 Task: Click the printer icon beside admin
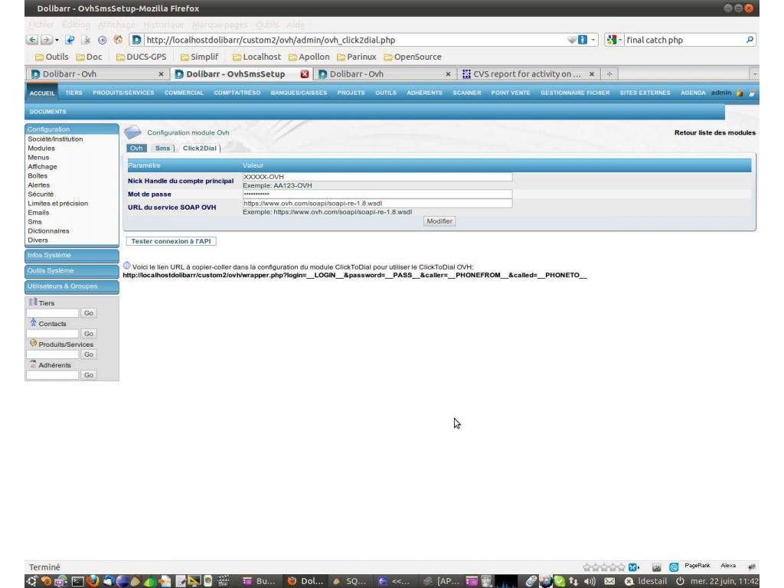click(x=752, y=93)
